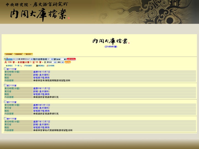Click summary text 奏報學習典簿期滿稱職請准留監候缺
Screen dimensions: 199x149
pyautogui.click(x=52, y=81)
